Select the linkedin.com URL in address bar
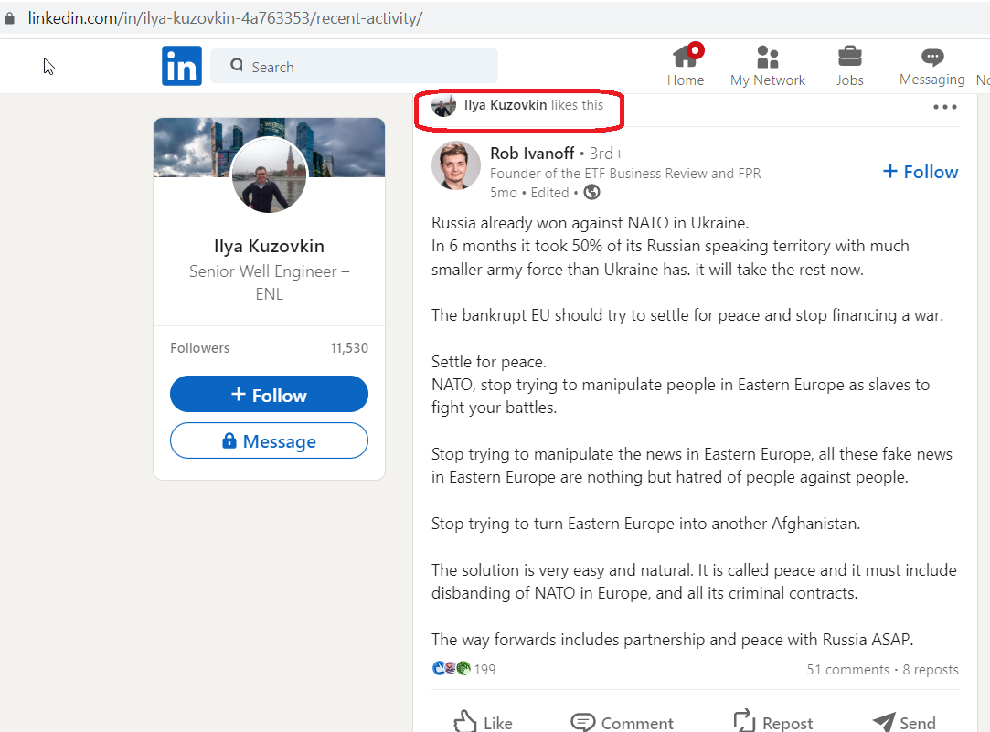This screenshot has height=732, width=990. pos(225,18)
